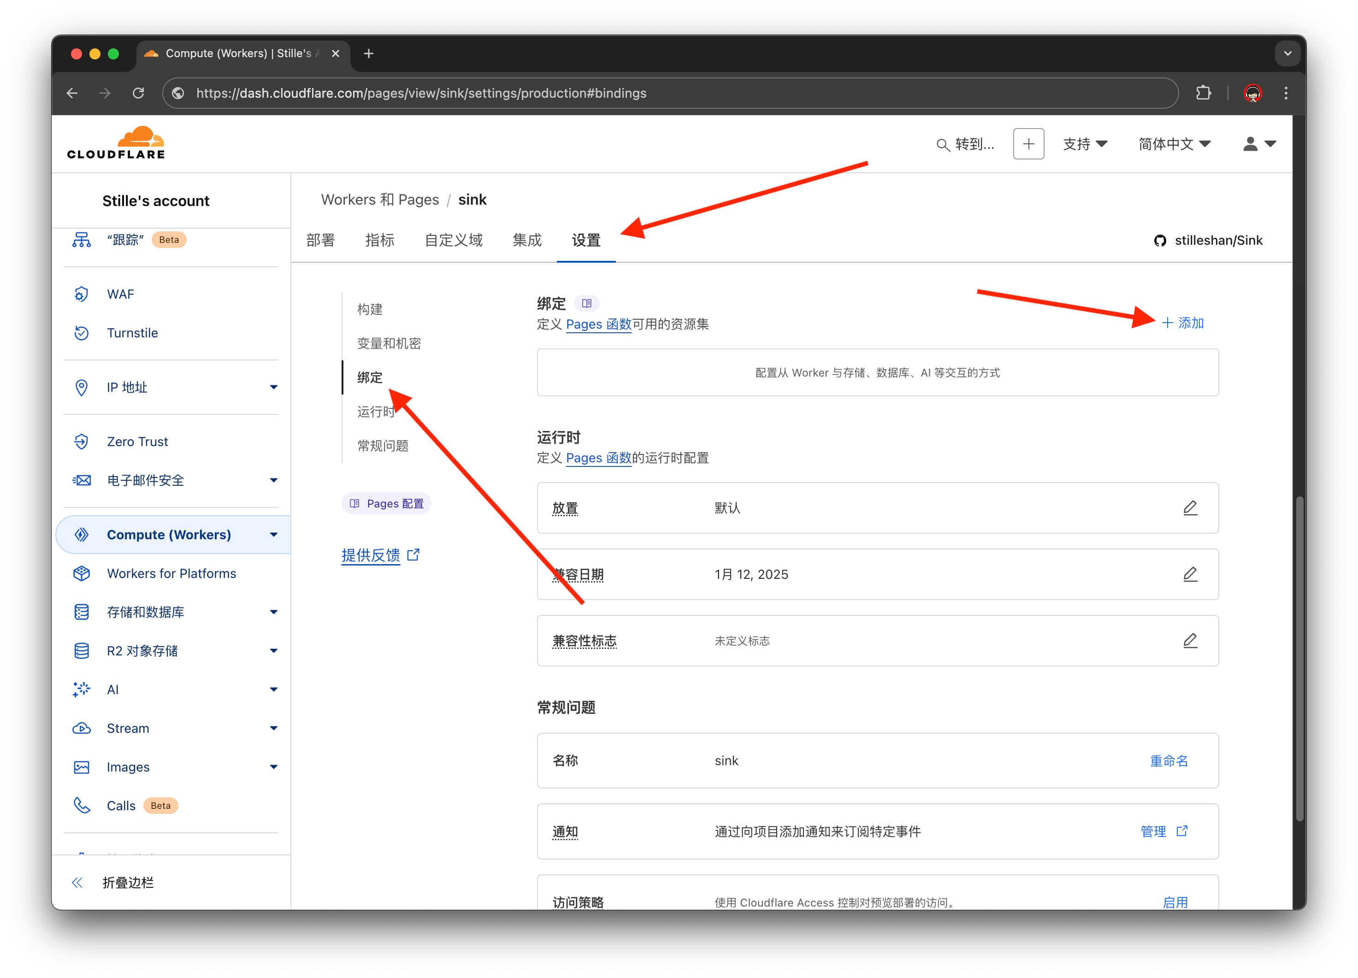Click the 重命名 link for name
This screenshot has width=1358, height=978.
(x=1169, y=761)
